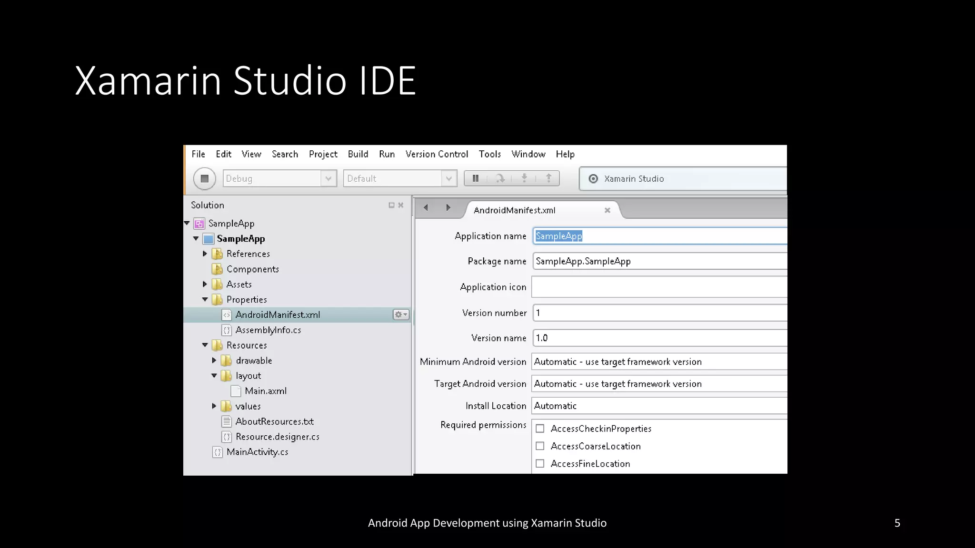Click the Xamarin Studio status icon
Screen dimensions: 975x548
[x=593, y=179]
